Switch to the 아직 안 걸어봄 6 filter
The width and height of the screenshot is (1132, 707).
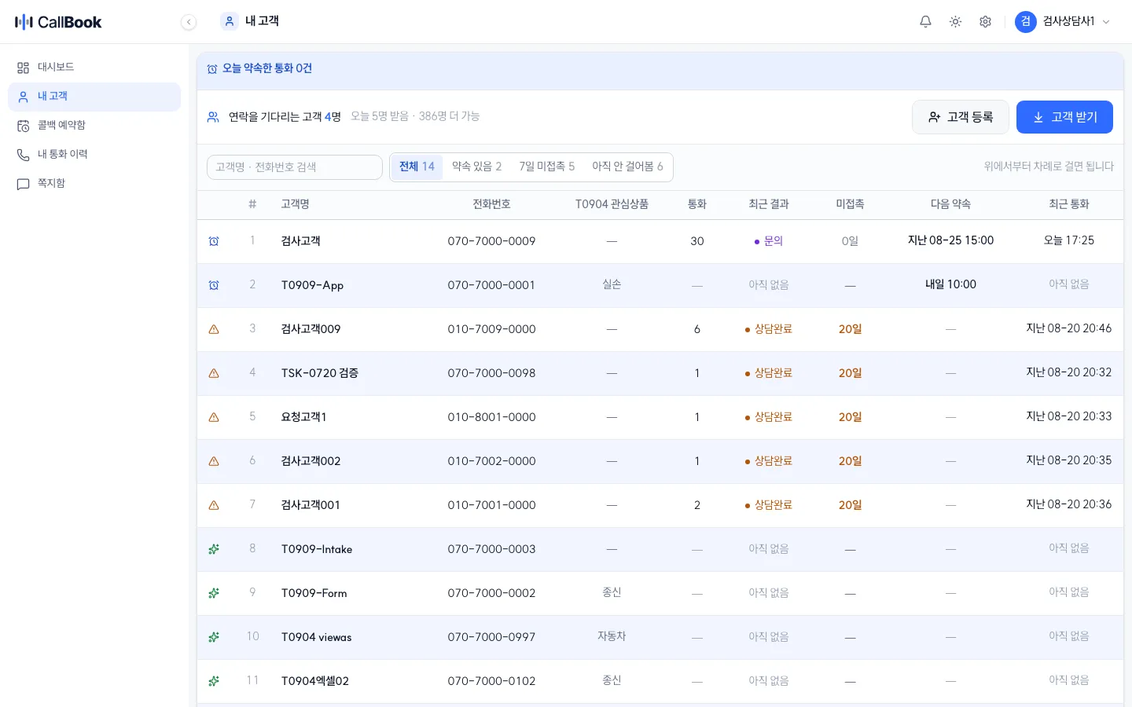pos(627,167)
